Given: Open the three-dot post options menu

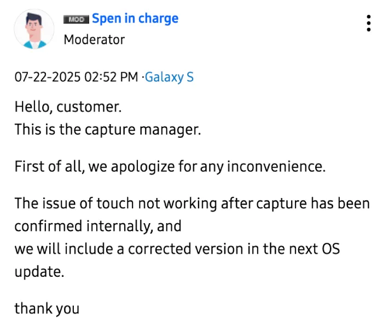Looking at the screenshot, I should [x=368, y=23].
